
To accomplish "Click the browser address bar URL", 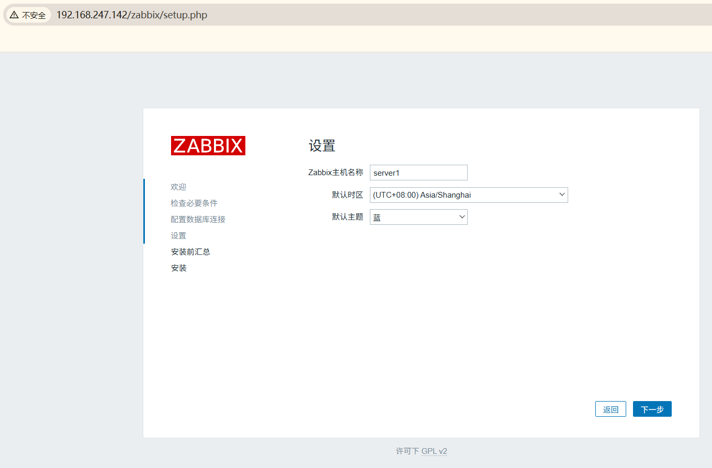I will 132,15.
